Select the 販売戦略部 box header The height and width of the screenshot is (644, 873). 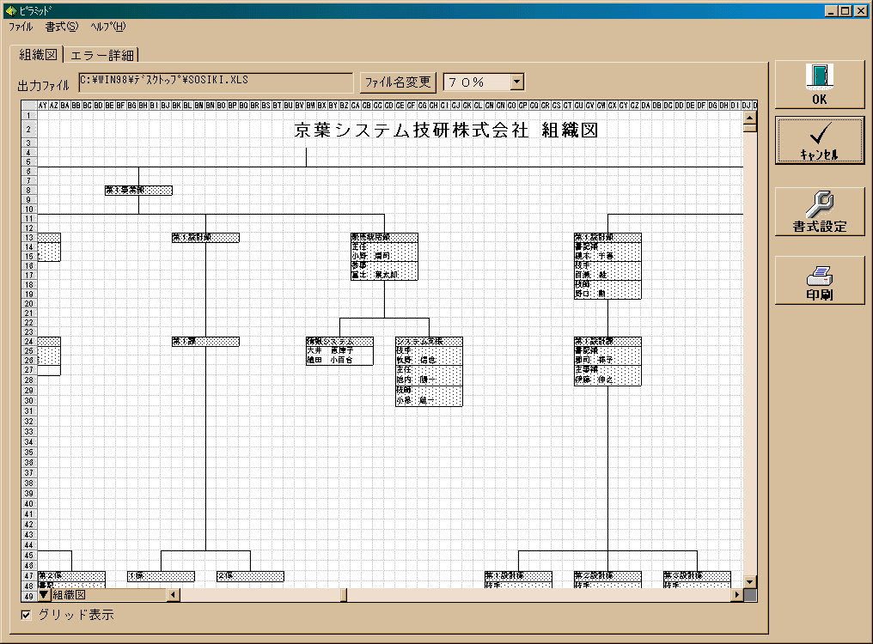tap(384, 238)
